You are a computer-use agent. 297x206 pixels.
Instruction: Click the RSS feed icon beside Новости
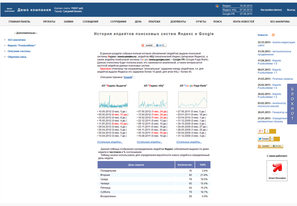point(274,35)
